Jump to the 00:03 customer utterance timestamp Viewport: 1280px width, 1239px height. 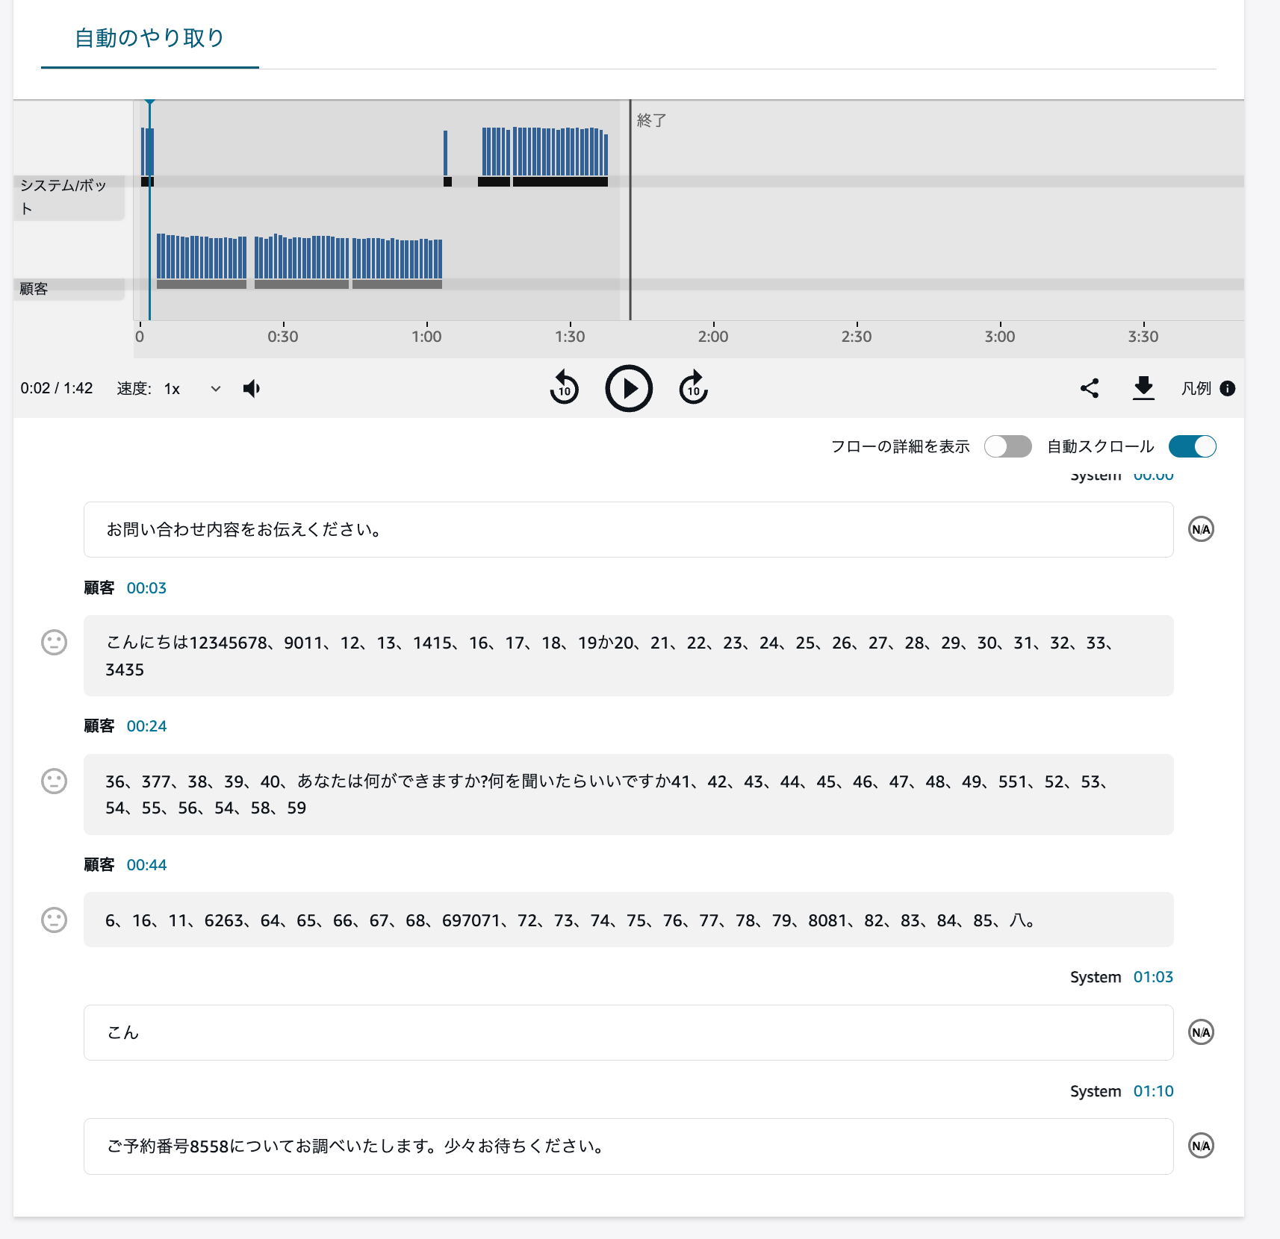point(146,587)
